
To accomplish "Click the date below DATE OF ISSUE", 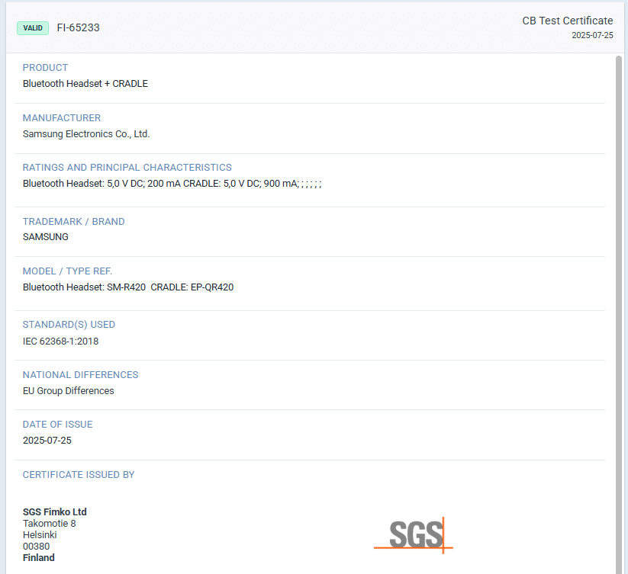I will (47, 441).
